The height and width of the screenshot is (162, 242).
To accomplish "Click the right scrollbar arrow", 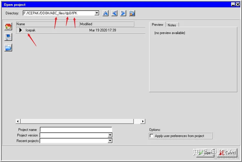I will (x=143, y=121).
